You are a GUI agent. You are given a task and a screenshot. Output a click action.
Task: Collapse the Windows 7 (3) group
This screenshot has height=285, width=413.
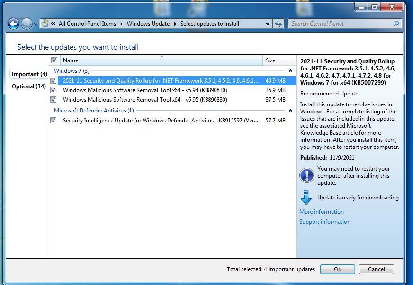290,71
